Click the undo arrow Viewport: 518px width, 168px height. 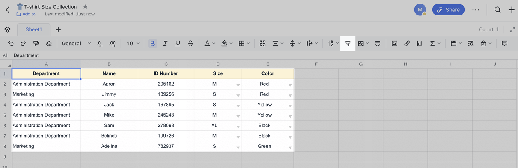[x=11, y=44]
